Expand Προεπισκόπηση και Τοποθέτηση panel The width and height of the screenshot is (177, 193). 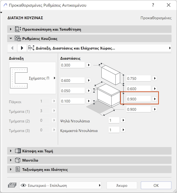[89, 29]
